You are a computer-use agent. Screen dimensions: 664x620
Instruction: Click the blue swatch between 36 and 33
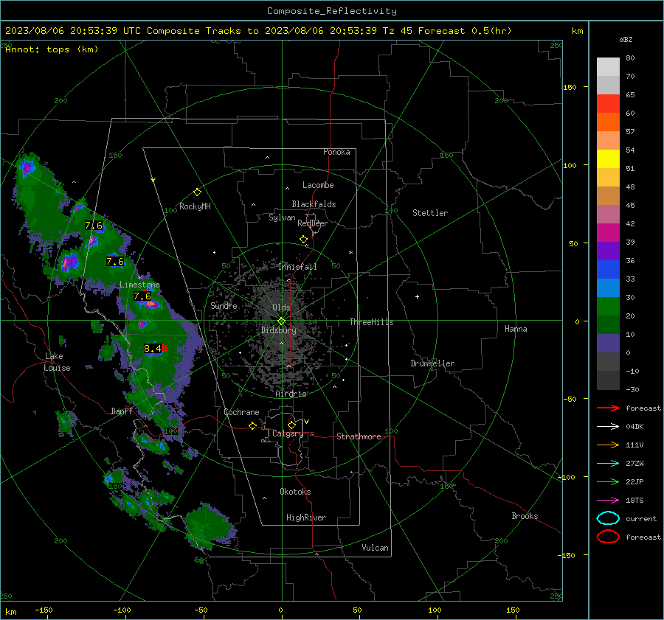click(x=608, y=270)
